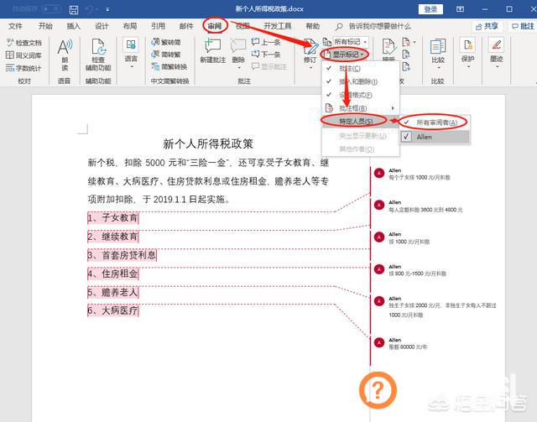Switch to the 布局 tab

coord(130,26)
